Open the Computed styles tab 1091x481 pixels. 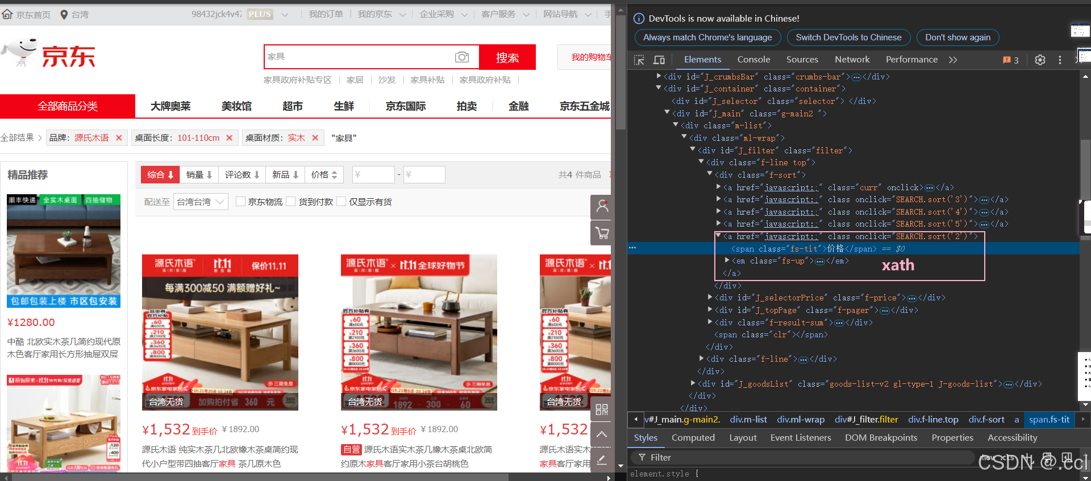pyautogui.click(x=693, y=438)
